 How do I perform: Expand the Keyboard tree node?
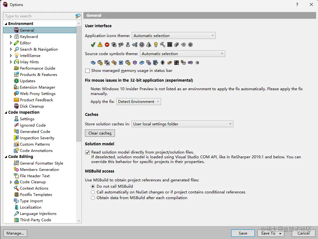[11, 37]
